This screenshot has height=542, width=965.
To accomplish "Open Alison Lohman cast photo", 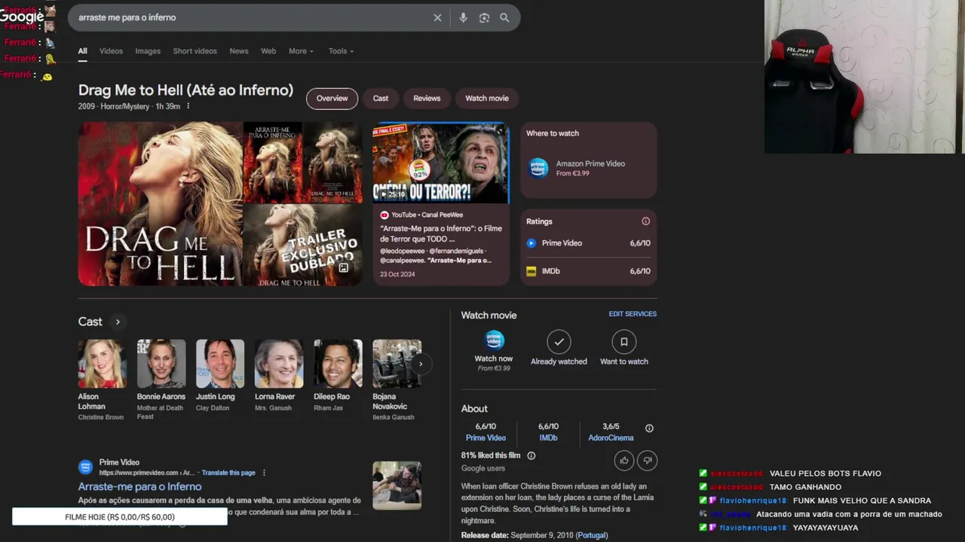I will tap(103, 364).
